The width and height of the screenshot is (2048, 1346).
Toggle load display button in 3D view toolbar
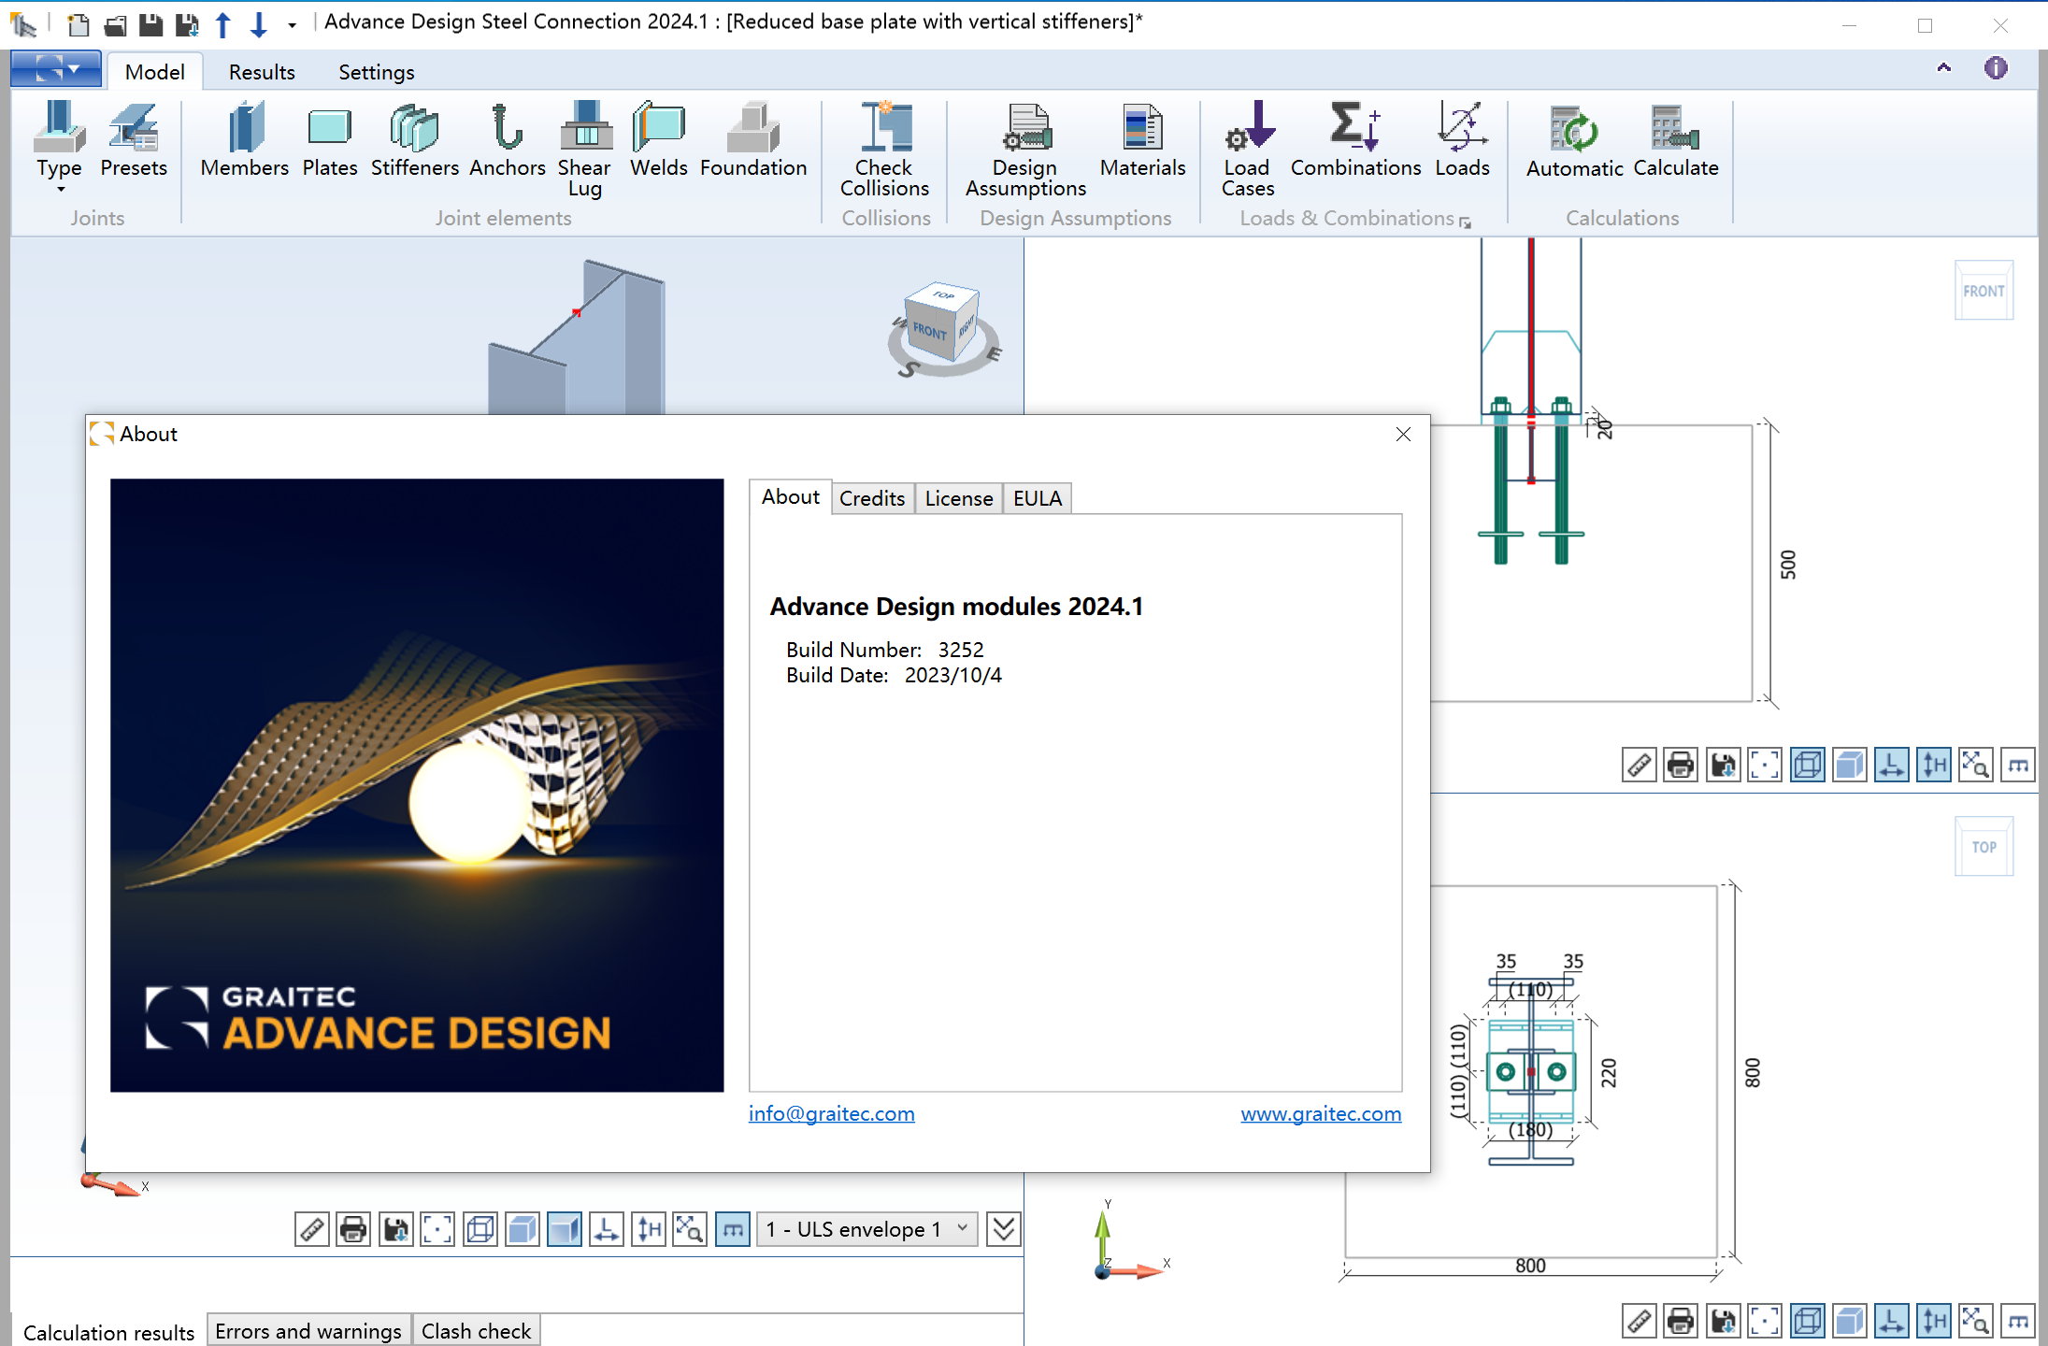coord(733,1229)
